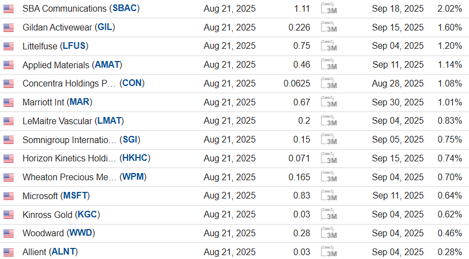The height and width of the screenshot is (259, 469).
Task: Click the quarterly icon in the Littelfuse row
Action: tap(329, 46)
